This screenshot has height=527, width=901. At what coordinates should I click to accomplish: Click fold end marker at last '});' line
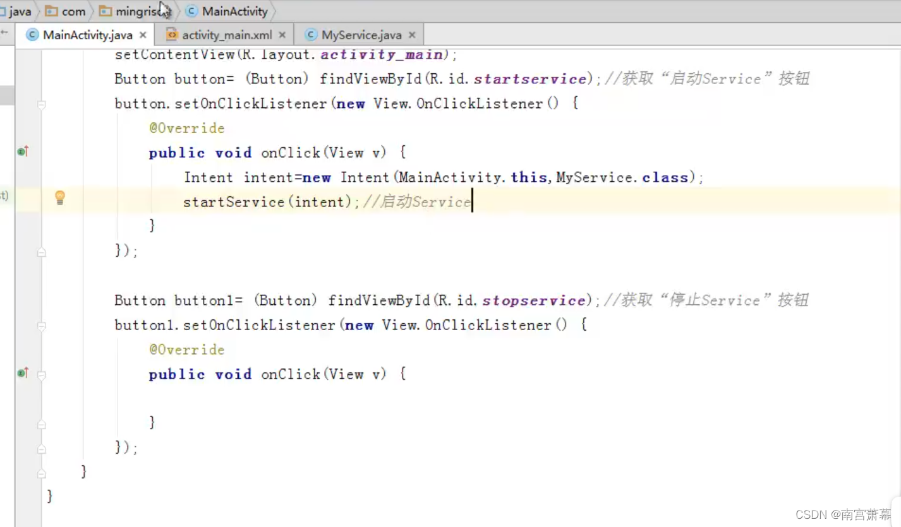(x=42, y=449)
